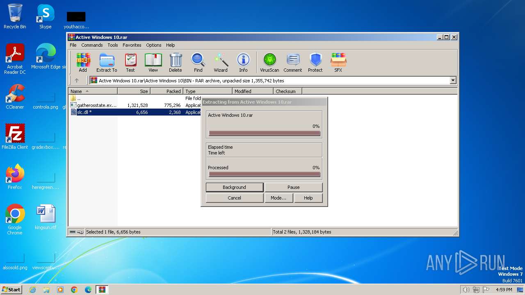This screenshot has height=295, width=525.
Task: Open Microsoft Edge desktop shortcut
Action: click(x=46, y=57)
